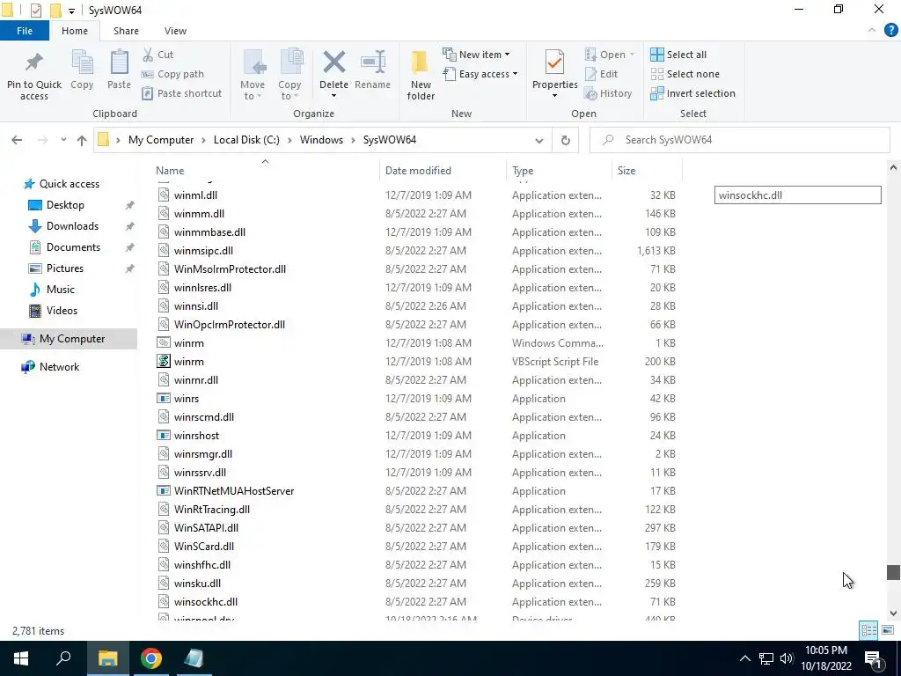Open the Copy to menu

tap(289, 76)
